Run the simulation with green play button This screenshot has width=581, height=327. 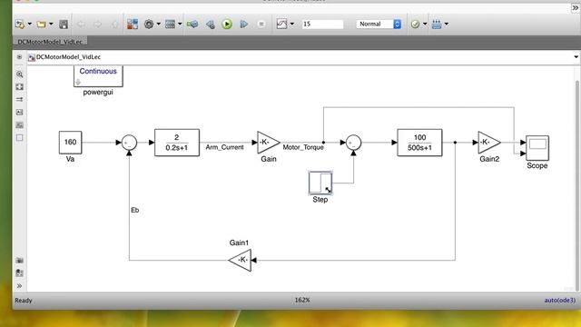(x=227, y=25)
